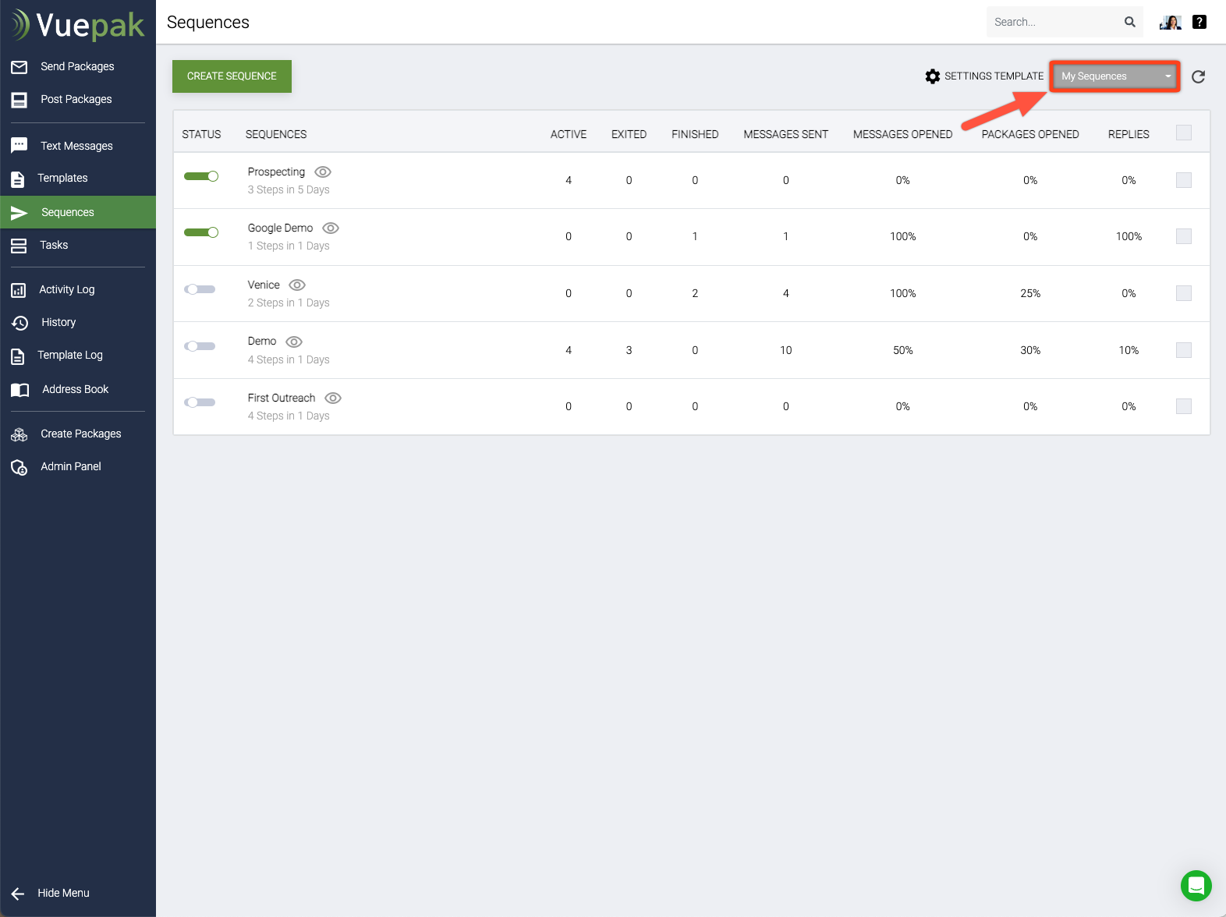The height and width of the screenshot is (917, 1226).
Task: Click the search magnifier icon
Action: 1129,22
